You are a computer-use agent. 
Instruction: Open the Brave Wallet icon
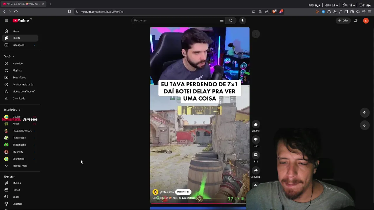tap(352, 12)
